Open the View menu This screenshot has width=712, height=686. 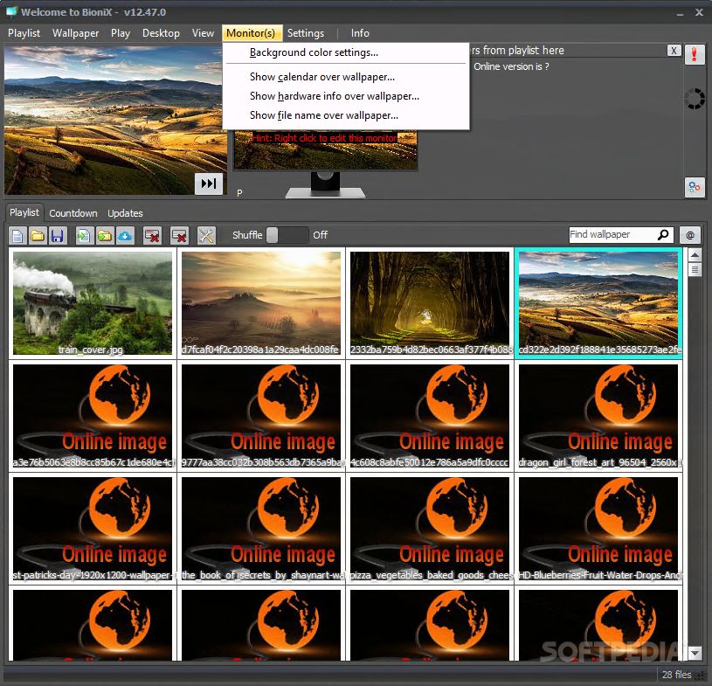coord(203,33)
